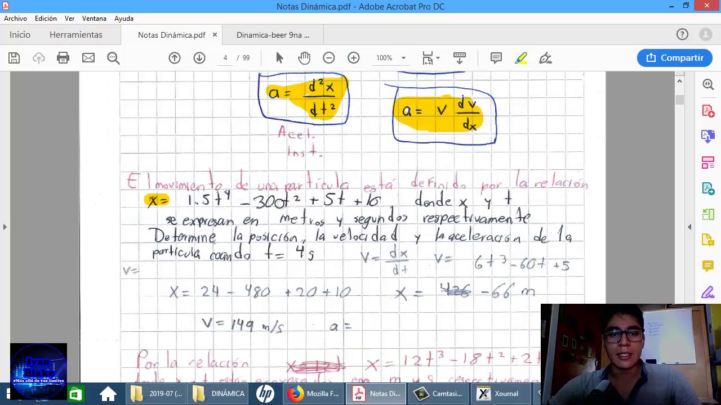Viewport: 721px width, 405px height.
Task: Expand the left navigation pane arrow
Action: (x=5, y=227)
